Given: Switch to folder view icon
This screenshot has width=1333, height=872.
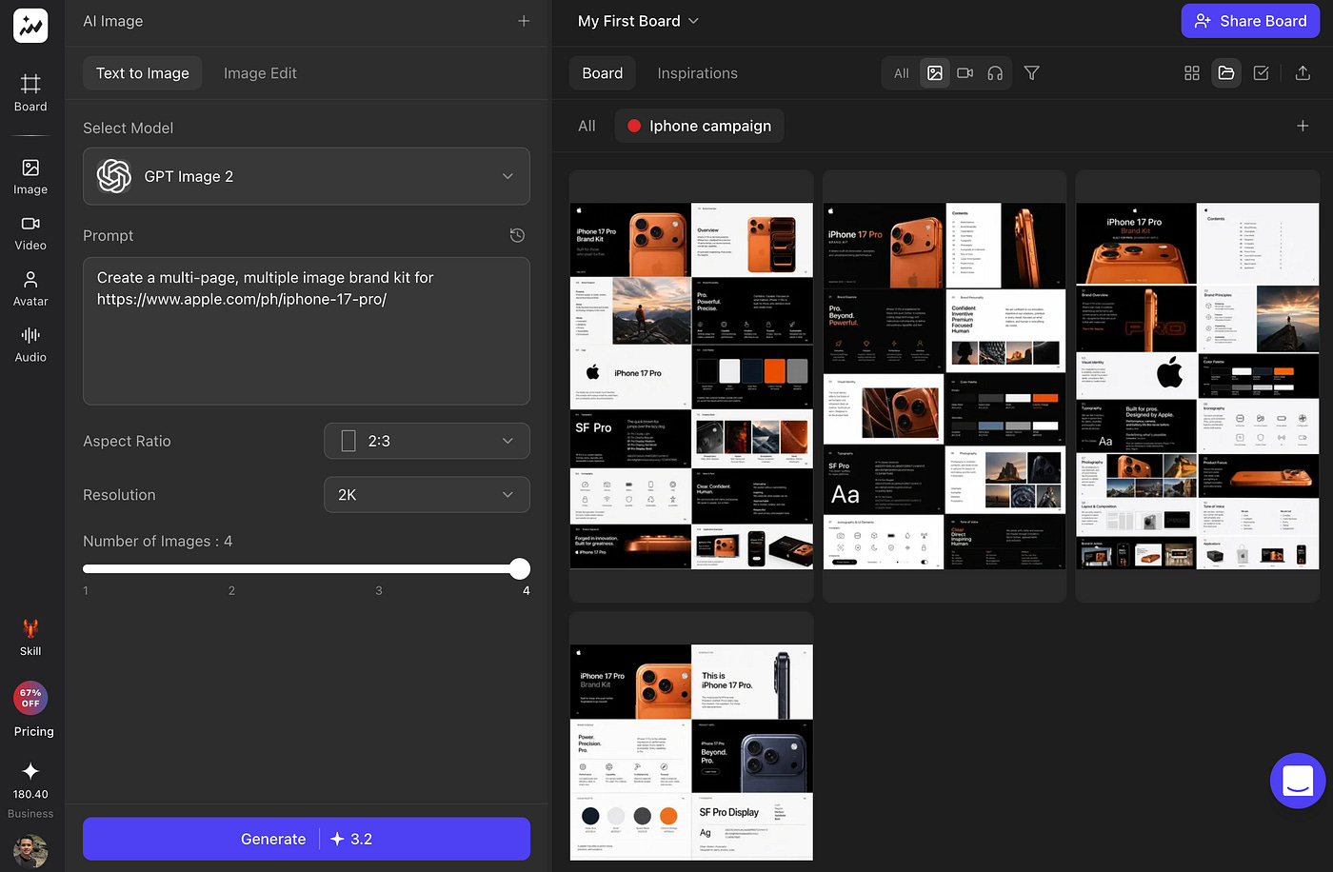Looking at the screenshot, I should point(1226,73).
